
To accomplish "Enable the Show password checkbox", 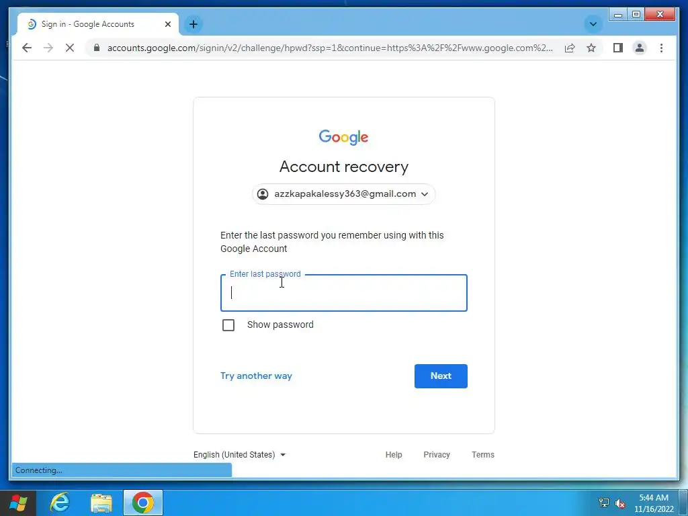I will pyautogui.click(x=228, y=325).
